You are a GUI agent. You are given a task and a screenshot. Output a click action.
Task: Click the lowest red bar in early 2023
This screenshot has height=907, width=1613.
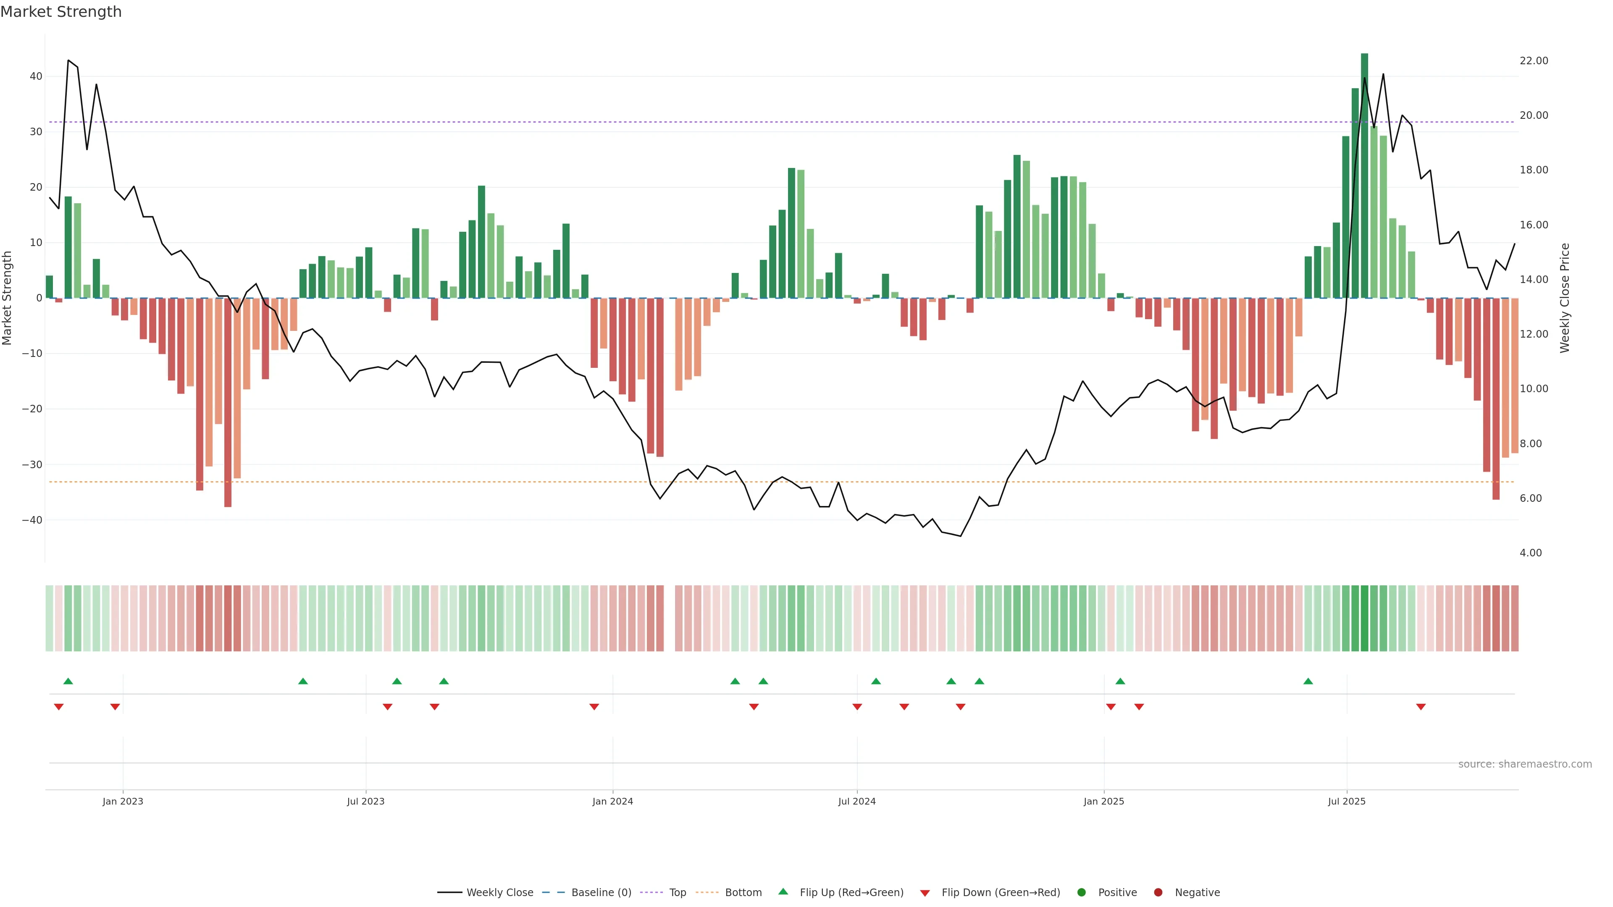[228, 403]
